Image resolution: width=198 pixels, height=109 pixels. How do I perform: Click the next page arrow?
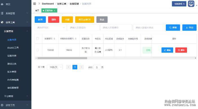pos(81,67)
